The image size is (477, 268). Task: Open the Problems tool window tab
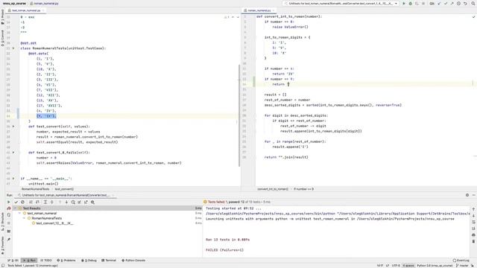pyautogui.click(x=66, y=261)
